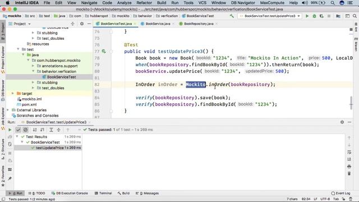Screen dimensions: 359x202
Task: Collapse the behavior.verfication package
Action: (x=33, y=71)
